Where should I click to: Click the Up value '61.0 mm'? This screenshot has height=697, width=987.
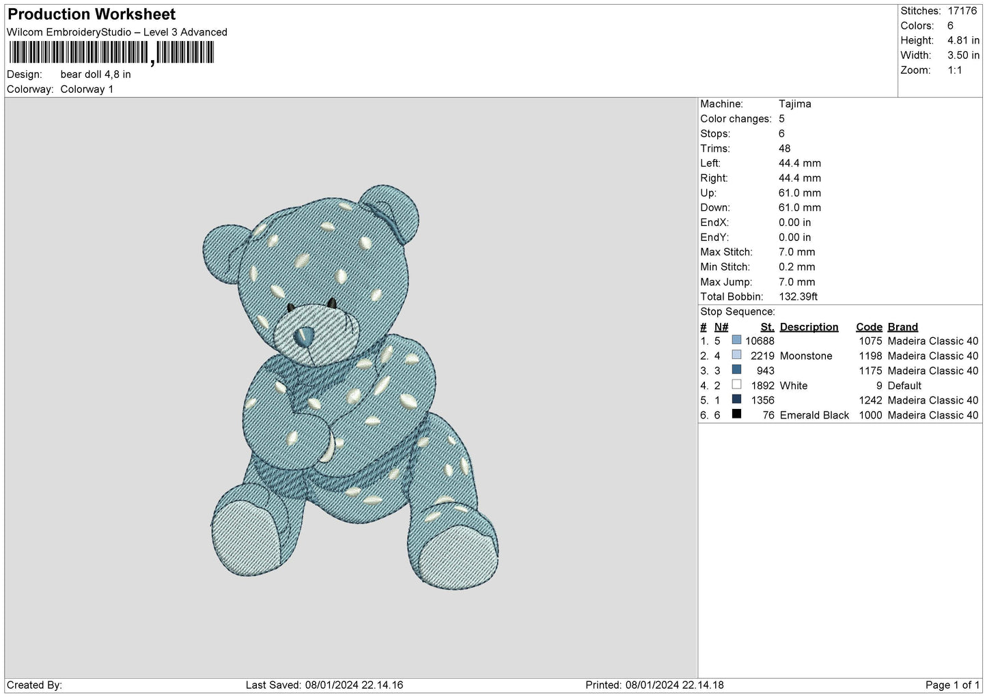point(800,193)
